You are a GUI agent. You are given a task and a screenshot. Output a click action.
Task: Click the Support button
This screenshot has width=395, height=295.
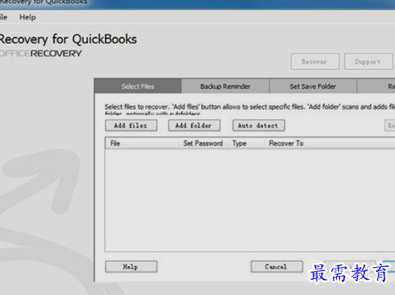pyautogui.click(x=368, y=62)
